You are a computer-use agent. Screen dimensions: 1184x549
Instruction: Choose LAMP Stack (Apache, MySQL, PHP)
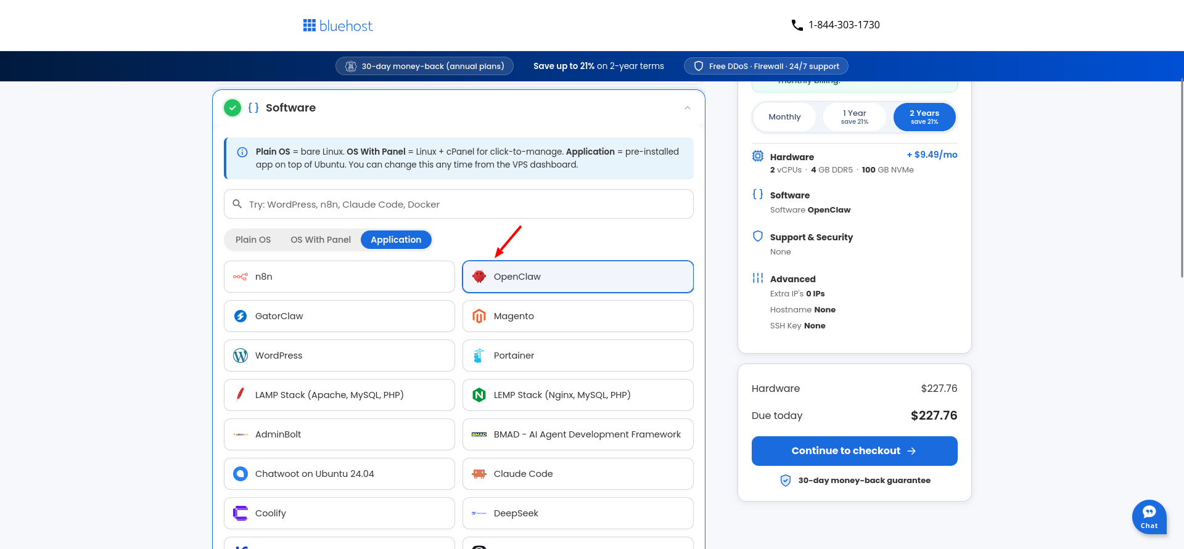click(339, 395)
